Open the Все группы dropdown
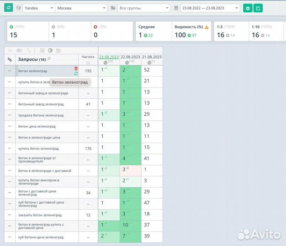 coord(144,8)
